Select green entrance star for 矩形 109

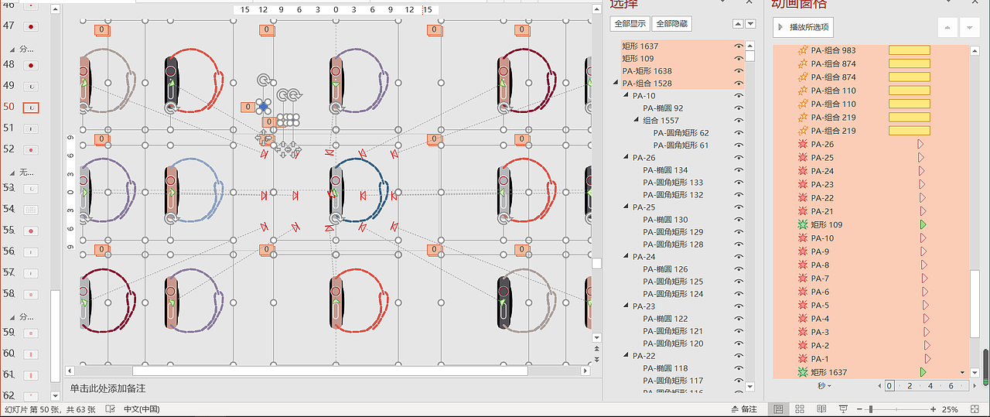[803, 224]
